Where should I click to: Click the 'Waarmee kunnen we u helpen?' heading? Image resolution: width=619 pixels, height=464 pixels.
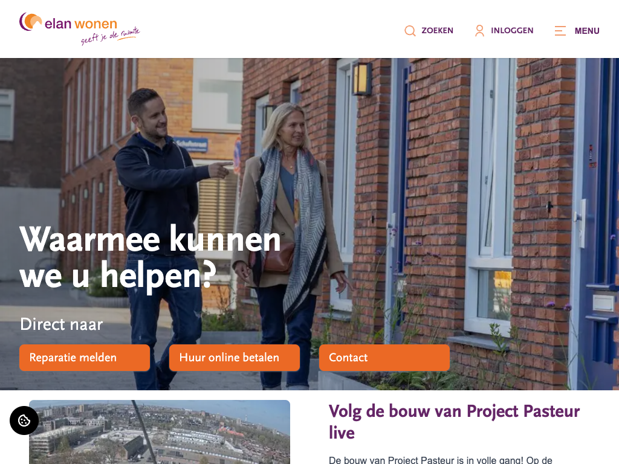tap(150, 257)
